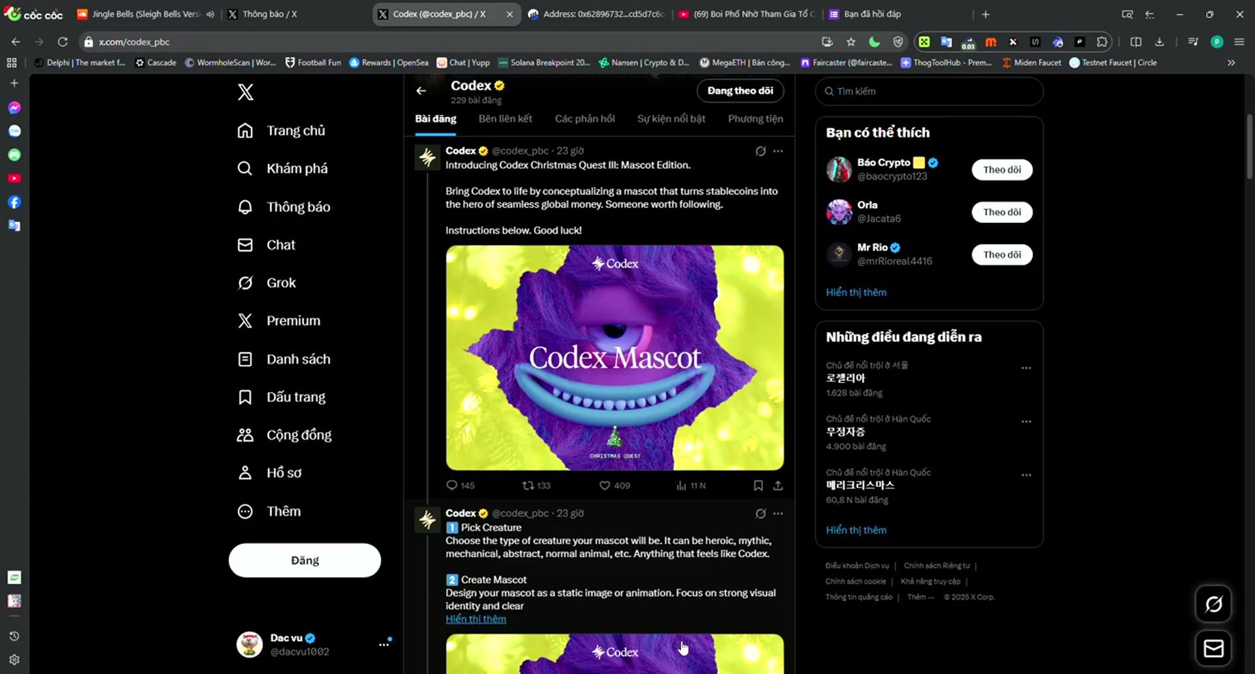Follow Orla account
This screenshot has width=1255, height=674.
1002,212
